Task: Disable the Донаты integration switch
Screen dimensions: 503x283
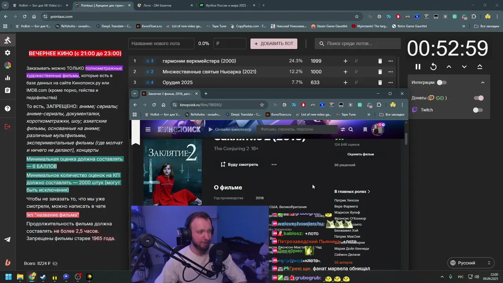Action: [478, 98]
